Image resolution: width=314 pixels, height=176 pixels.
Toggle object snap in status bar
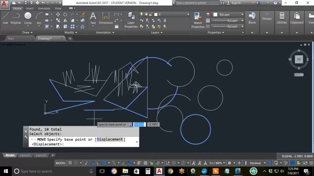[x=130, y=163]
